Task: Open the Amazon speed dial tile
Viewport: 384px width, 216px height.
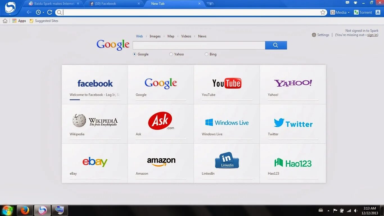Action: click(x=161, y=163)
